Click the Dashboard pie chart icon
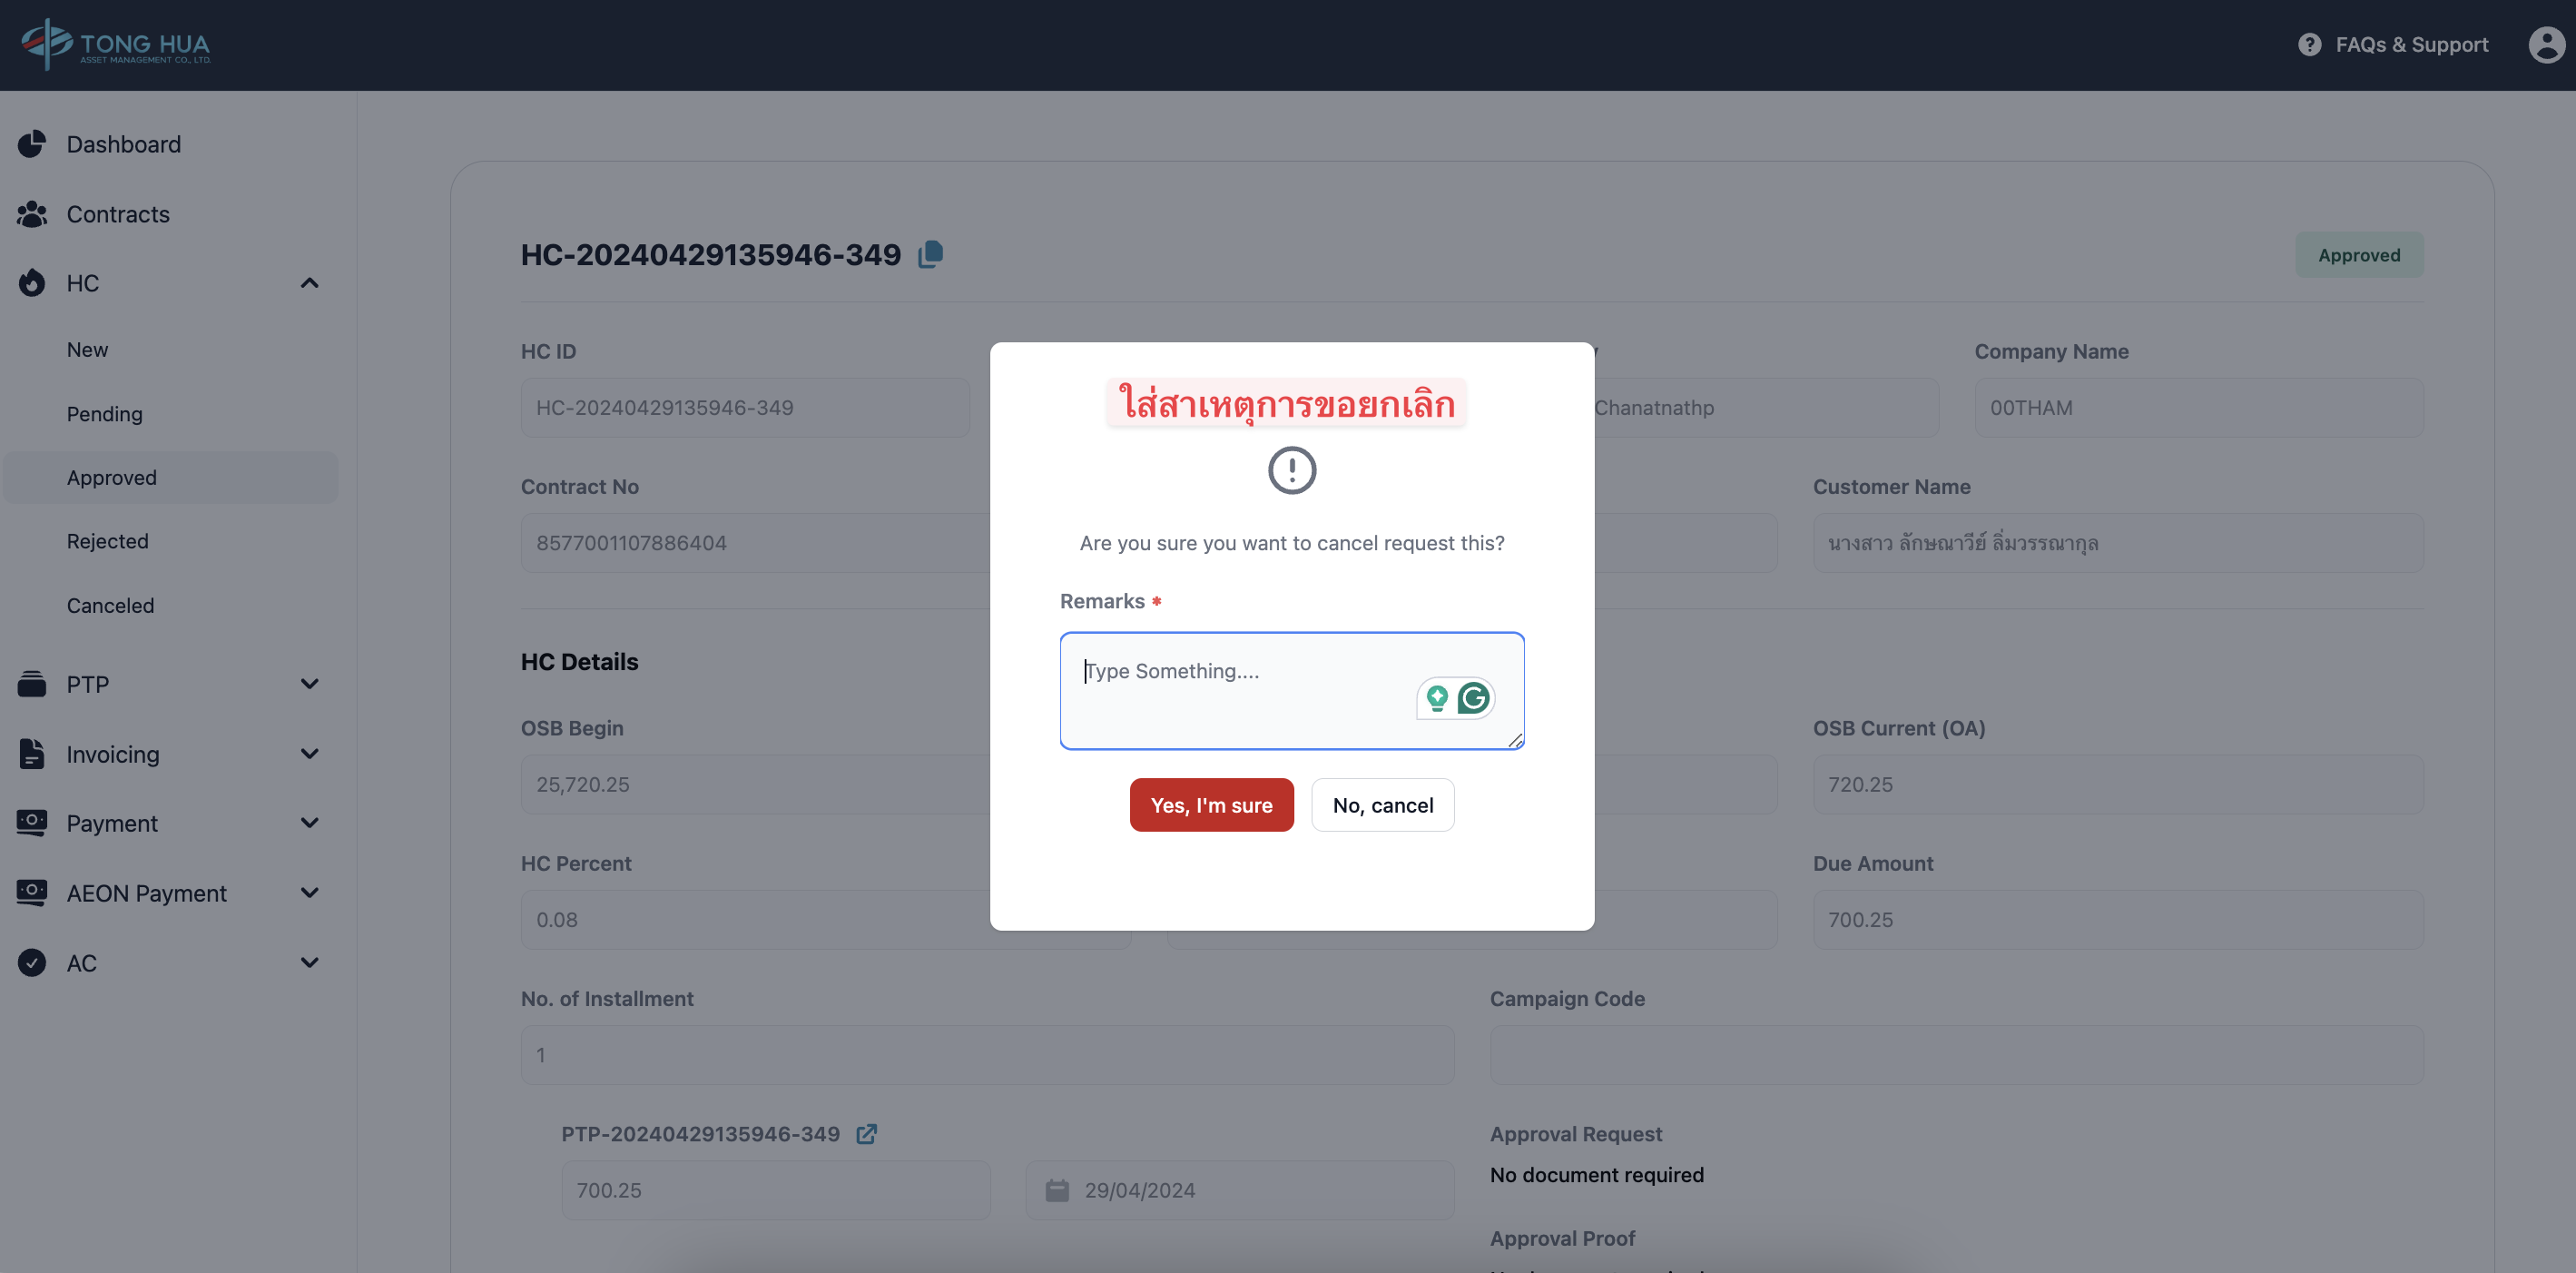Image resolution: width=2576 pixels, height=1273 pixels. 32,144
